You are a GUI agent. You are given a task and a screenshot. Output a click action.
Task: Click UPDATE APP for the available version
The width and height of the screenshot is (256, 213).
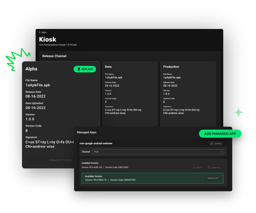(x=213, y=178)
